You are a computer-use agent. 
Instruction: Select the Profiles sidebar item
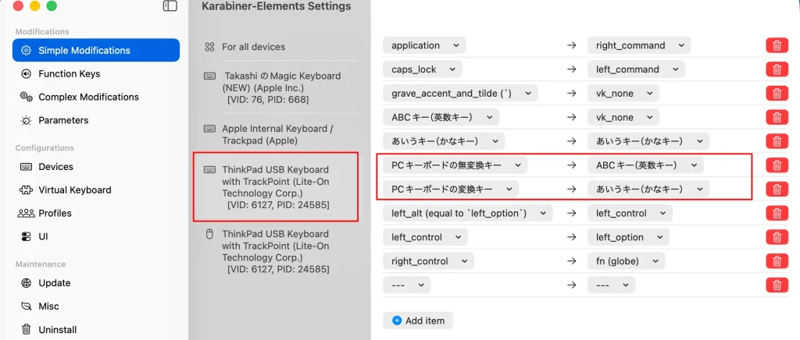[x=55, y=214]
